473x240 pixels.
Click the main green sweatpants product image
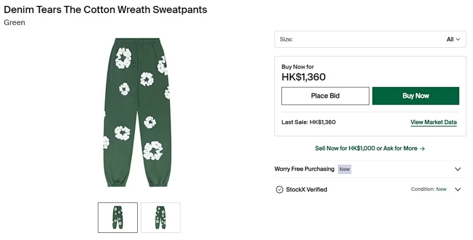[x=137, y=112]
